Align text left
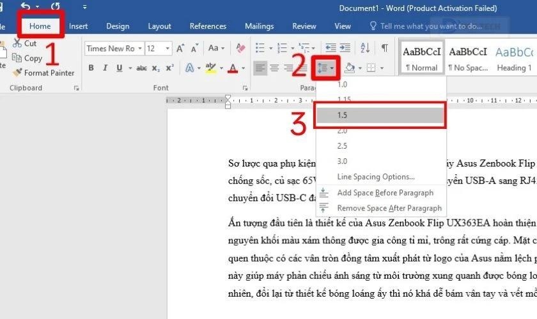Image resolution: width=537 pixels, height=319 pixels. click(x=260, y=68)
